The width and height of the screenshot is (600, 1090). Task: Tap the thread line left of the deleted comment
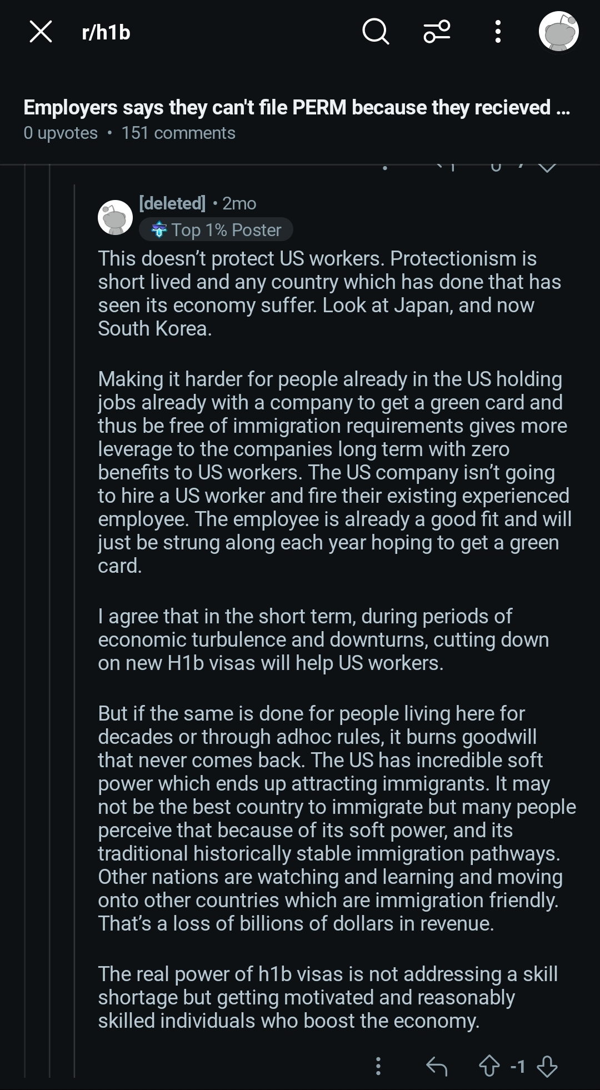pyautogui.click(x=74, y=611)
